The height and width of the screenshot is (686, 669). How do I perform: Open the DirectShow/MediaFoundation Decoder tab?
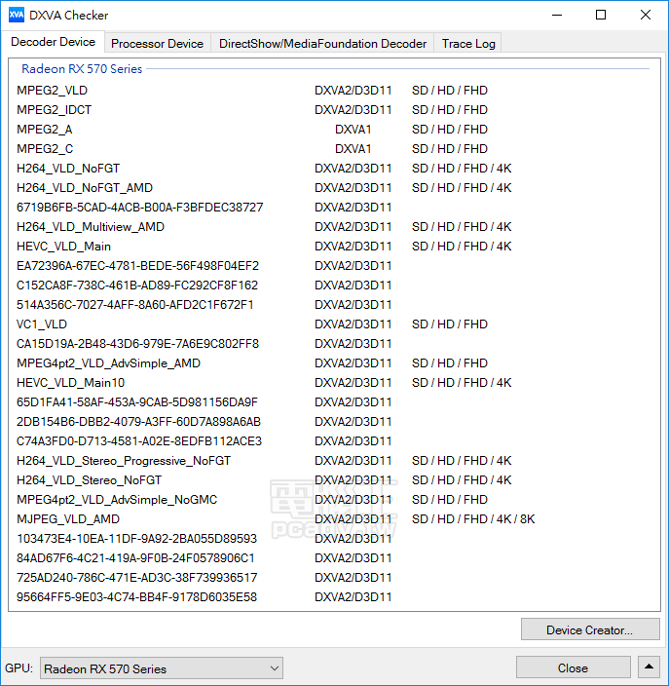point(322,44)
